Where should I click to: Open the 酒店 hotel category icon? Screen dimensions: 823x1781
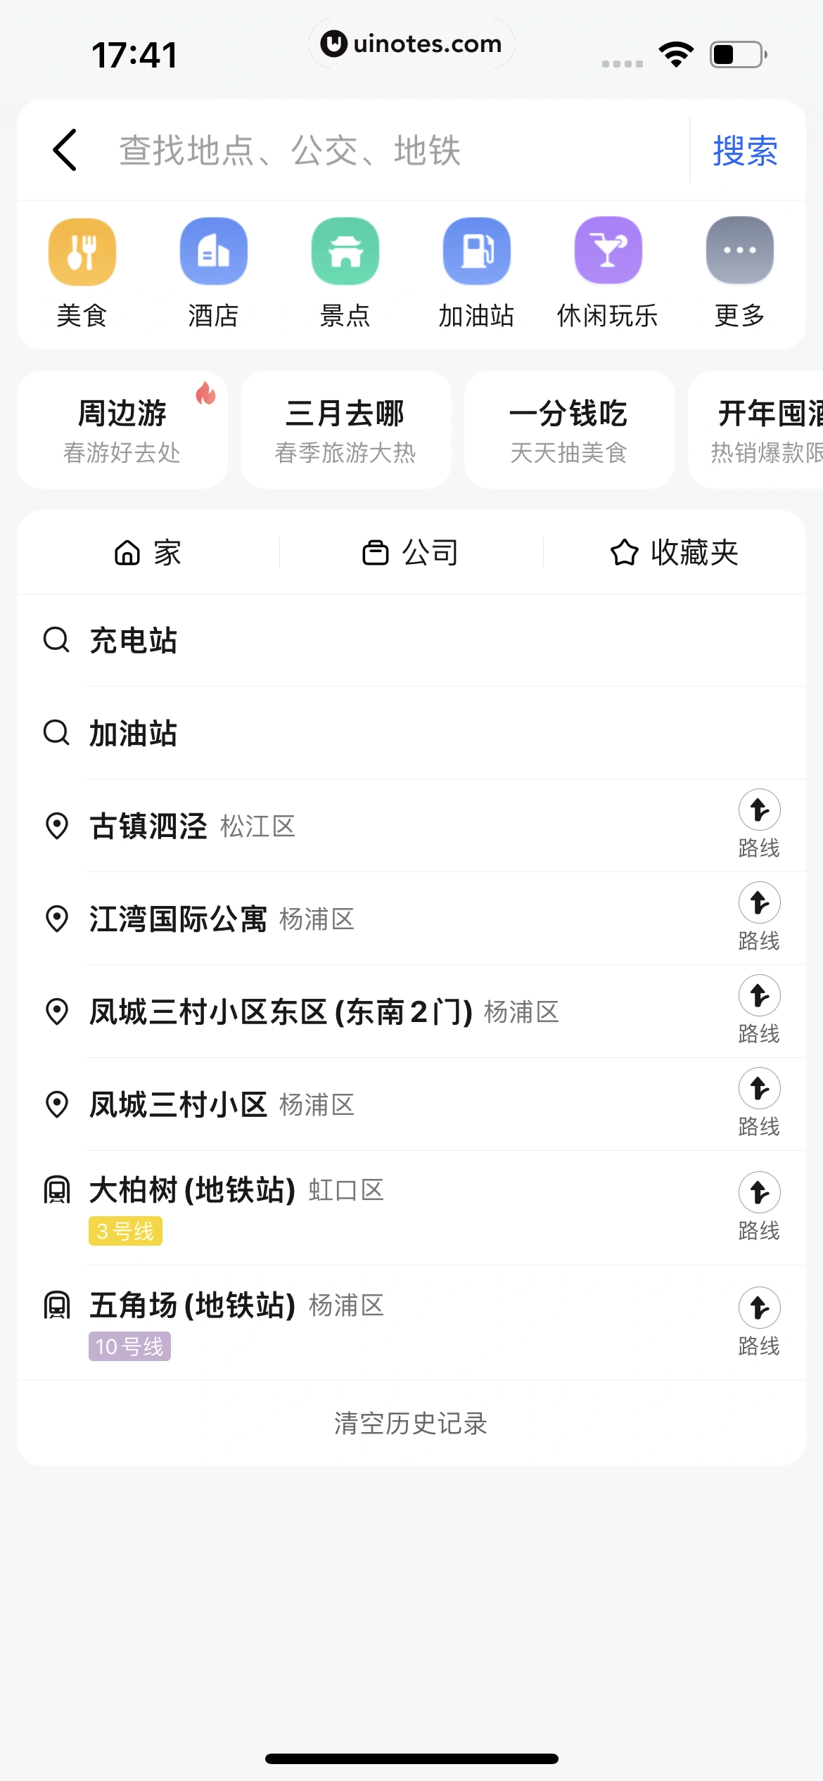tap(213, 252)
